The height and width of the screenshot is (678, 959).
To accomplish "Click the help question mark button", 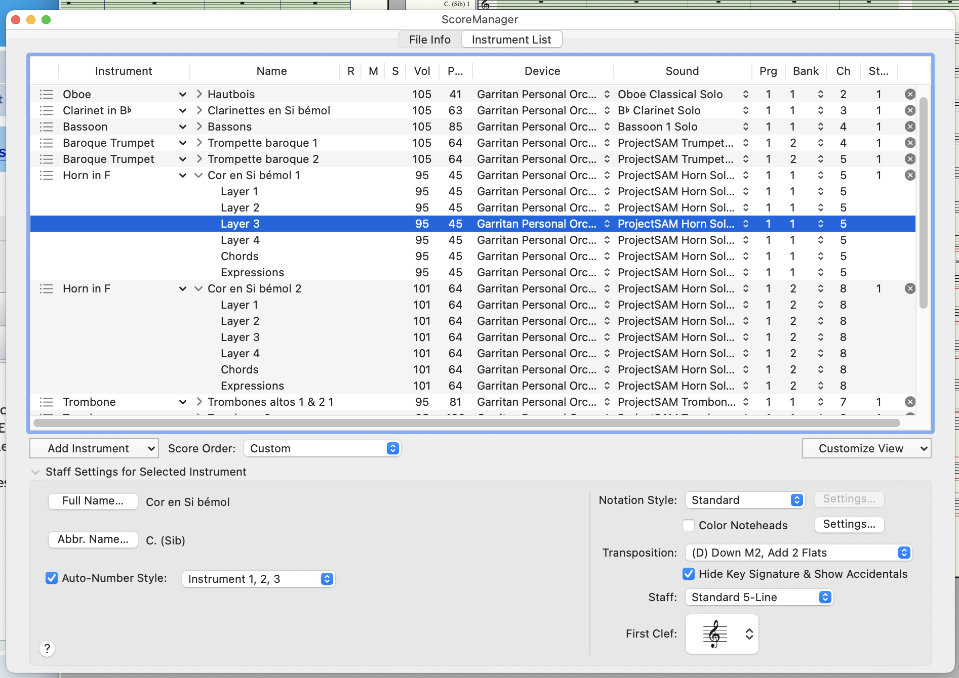I will click(x=47, y=649).
